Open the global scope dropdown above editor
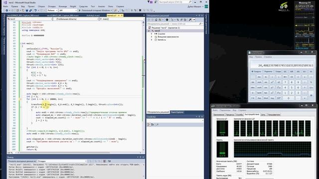This screenshot has width=319, height=179. [x=75, y=19]
